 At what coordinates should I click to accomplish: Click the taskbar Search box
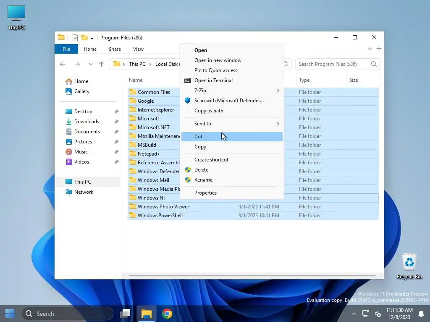pyautogui.click(x=68, y=314)
